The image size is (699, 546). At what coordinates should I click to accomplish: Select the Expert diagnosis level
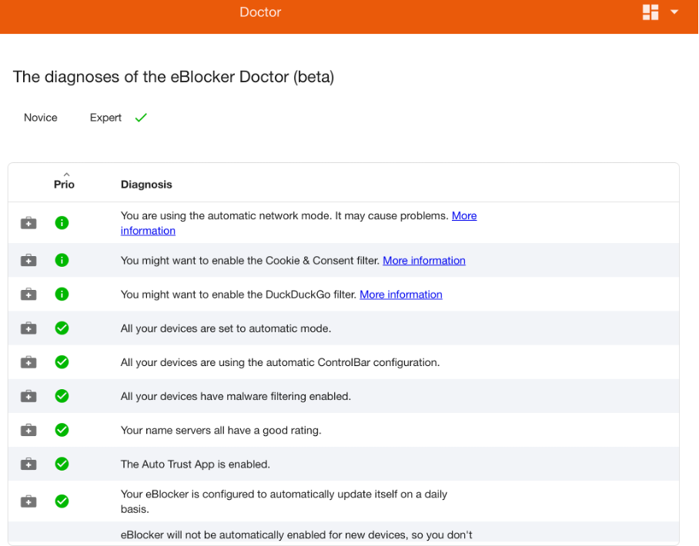click(x=105, y=118)
